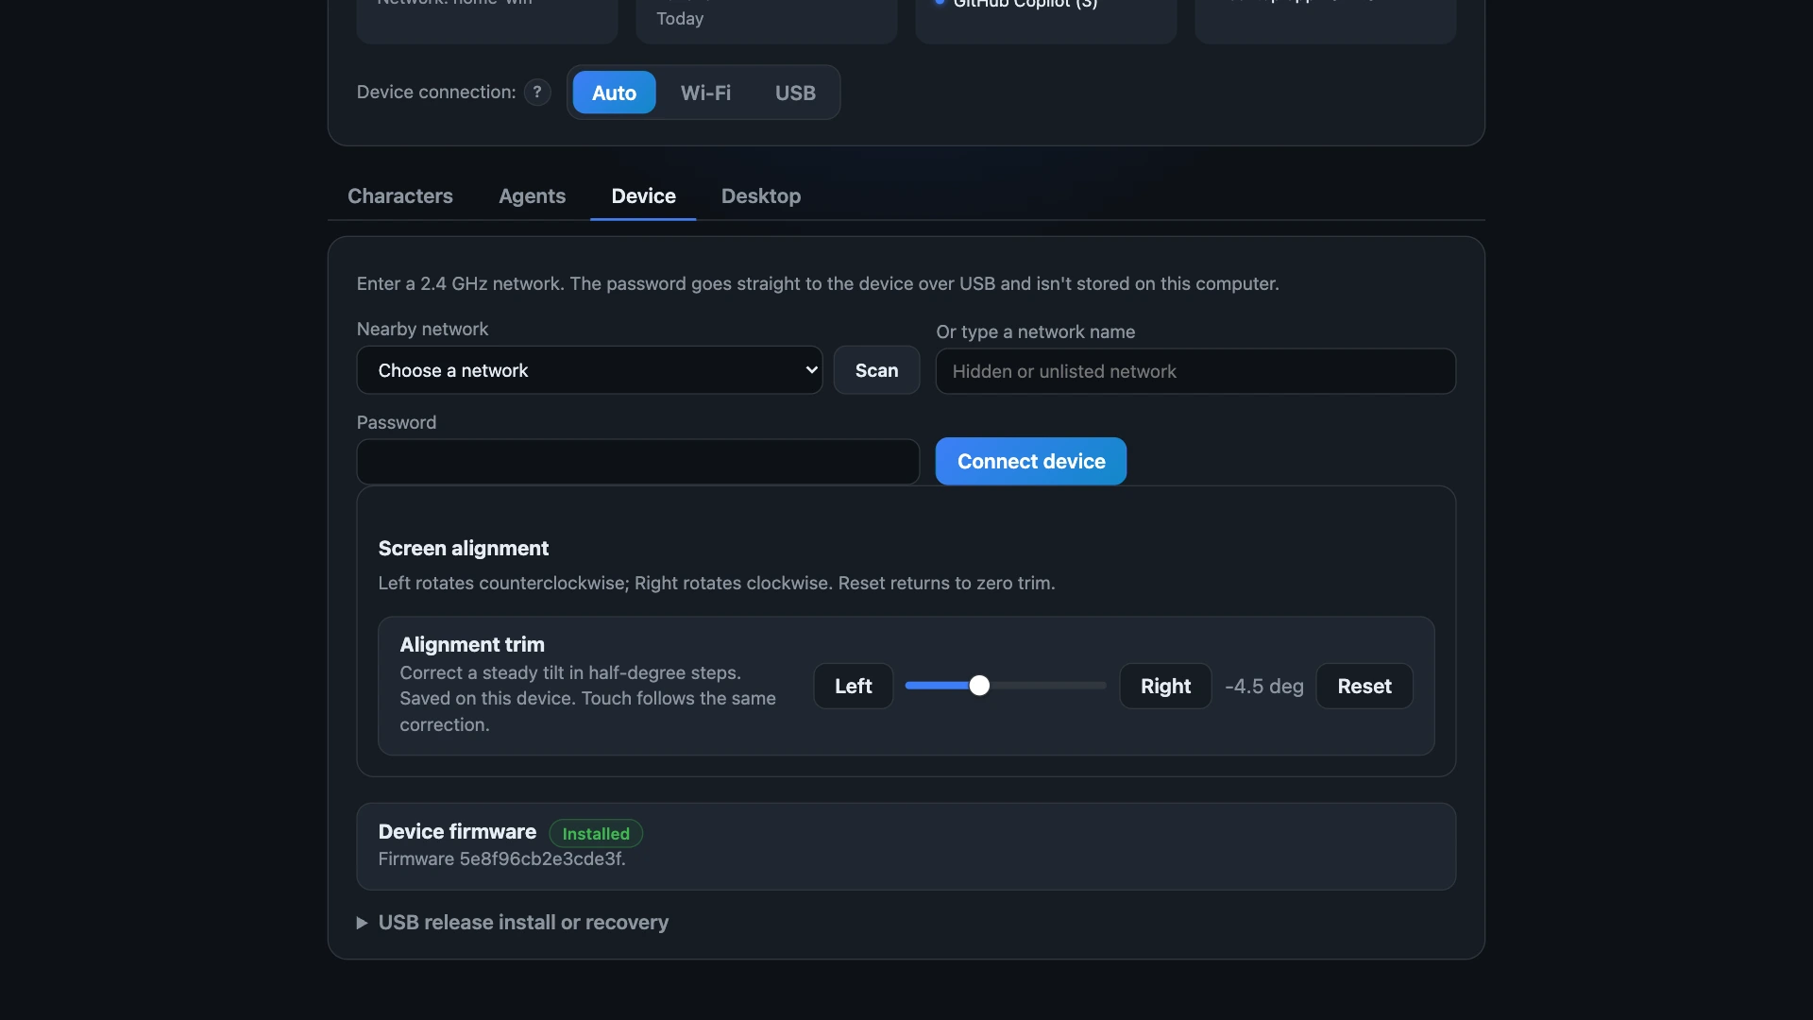Select the Device tab
Screen dimensions: 1813x1020
[x=643, y=195]
